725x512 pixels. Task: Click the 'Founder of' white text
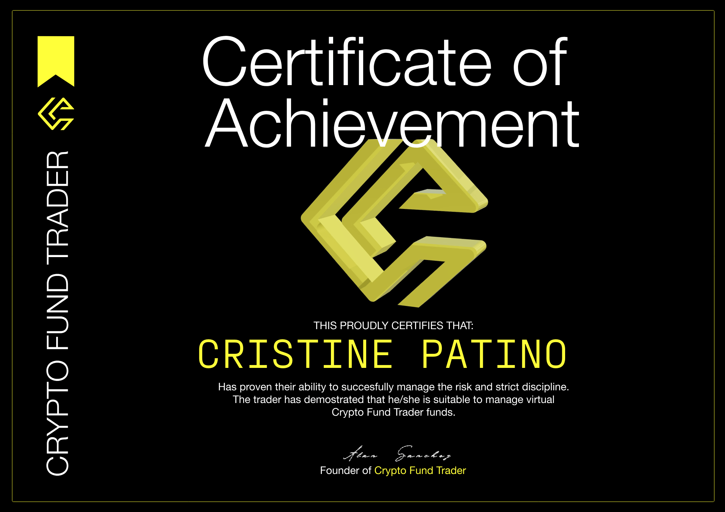(x=345, y=470)
